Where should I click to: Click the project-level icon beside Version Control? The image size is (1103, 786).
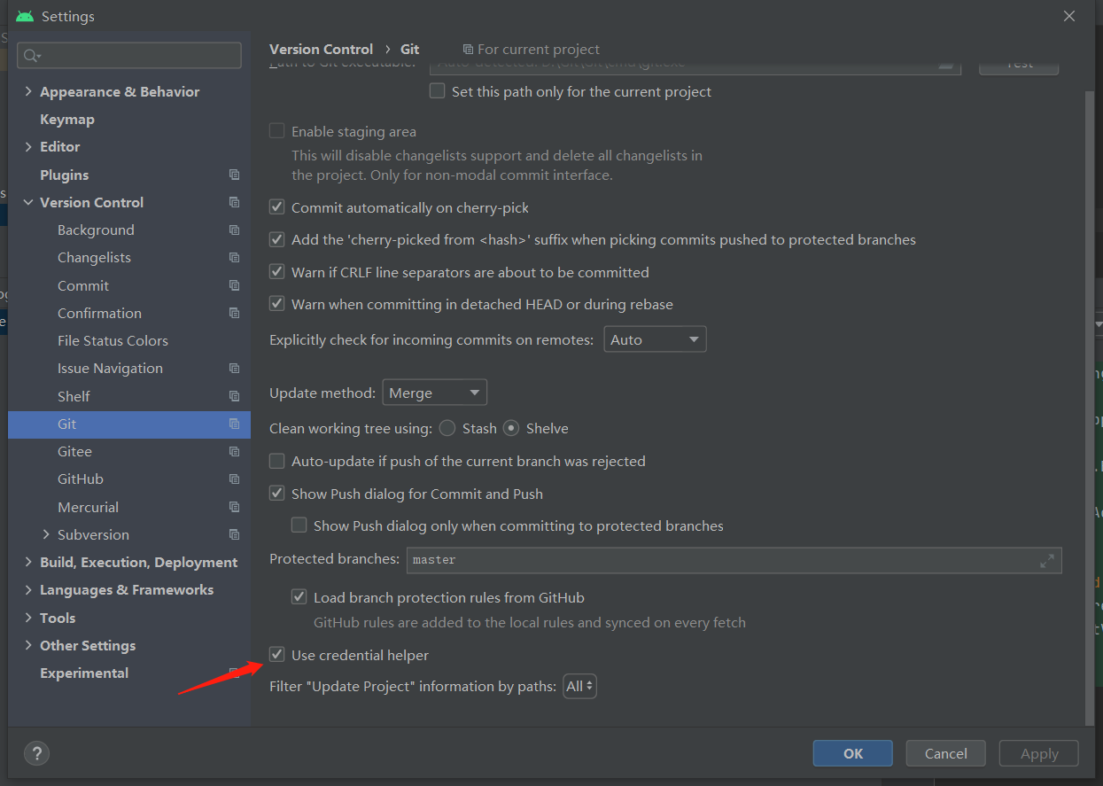(x=234, y=202)
